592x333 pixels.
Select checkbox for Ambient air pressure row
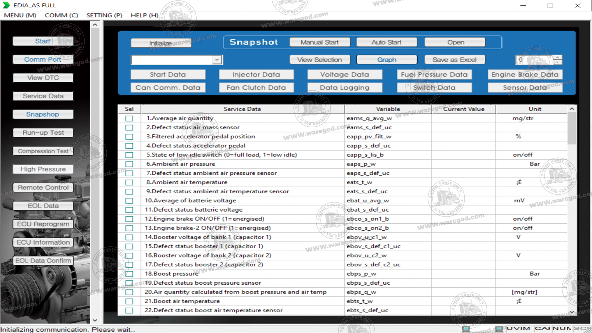[129, 164]
